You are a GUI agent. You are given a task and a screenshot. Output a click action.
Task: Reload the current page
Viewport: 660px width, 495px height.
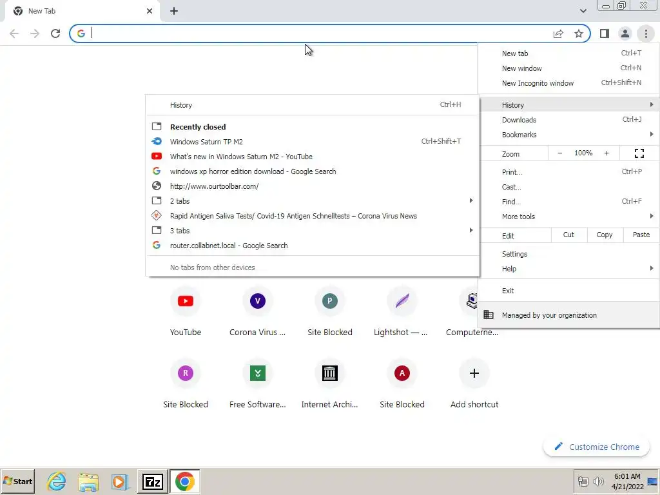pos(55,34)
